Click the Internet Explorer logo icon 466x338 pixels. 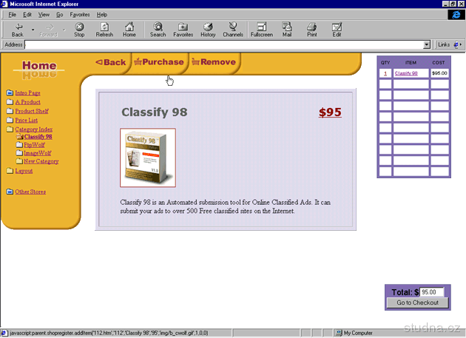[x=456, y=15]
